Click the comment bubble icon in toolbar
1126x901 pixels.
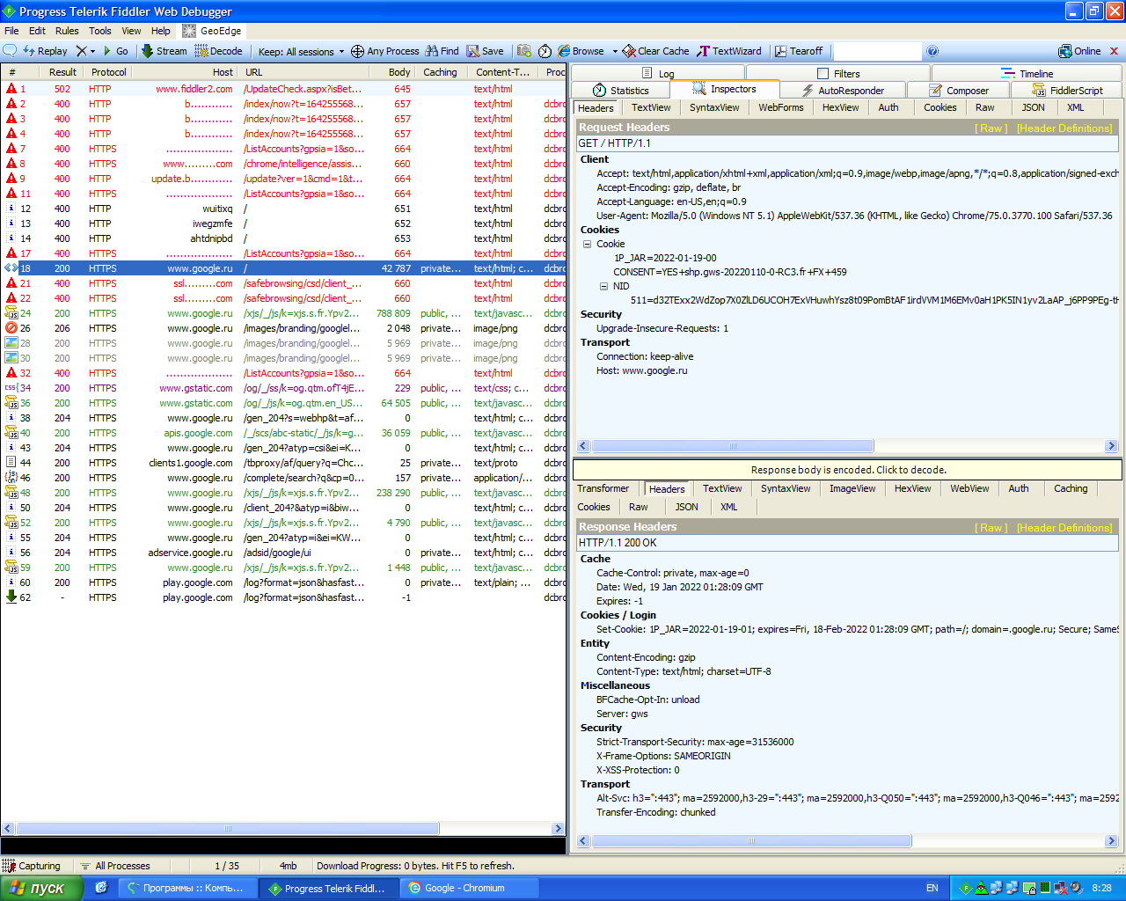tap(11, 51)
